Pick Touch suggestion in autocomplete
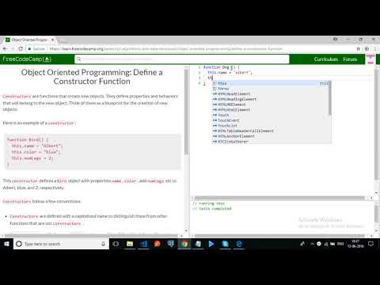Screen dimensions: 380x285 (272, 115)
